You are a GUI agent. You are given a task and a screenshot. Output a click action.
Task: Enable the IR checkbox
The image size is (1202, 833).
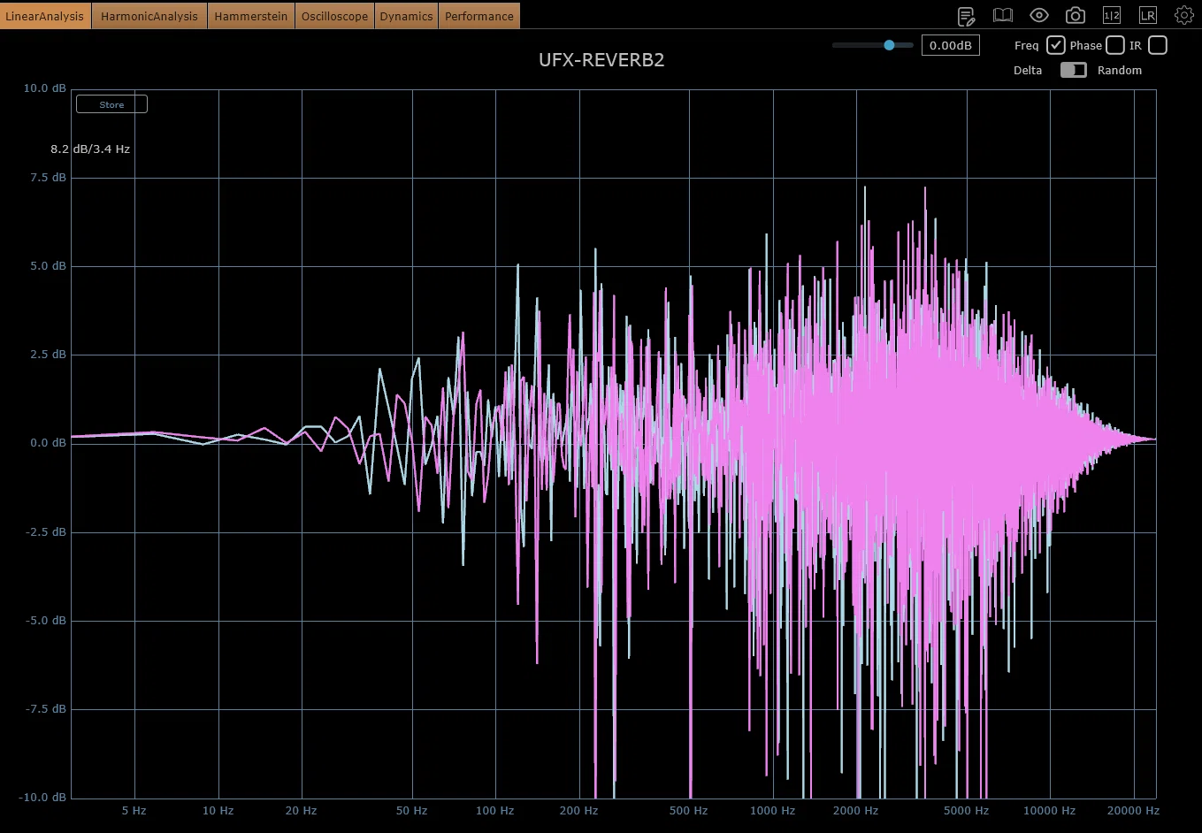(x=1157, y=45)
